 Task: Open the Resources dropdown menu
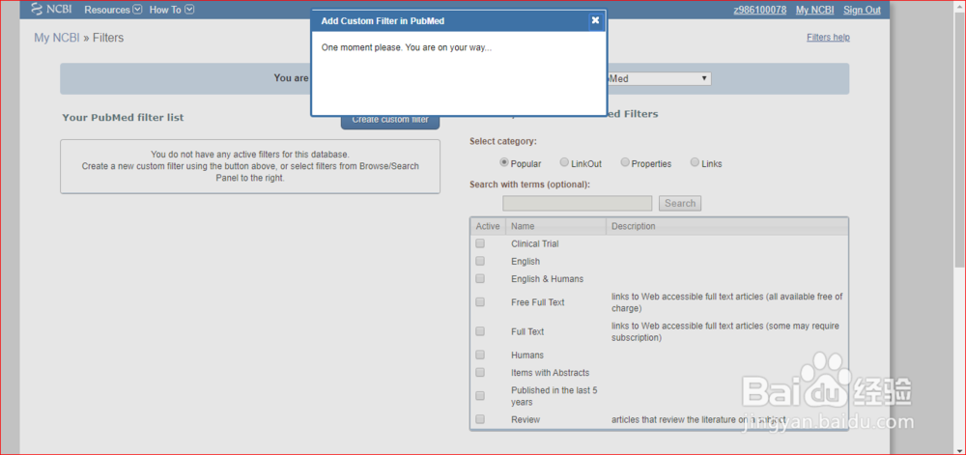pos(113,10)
